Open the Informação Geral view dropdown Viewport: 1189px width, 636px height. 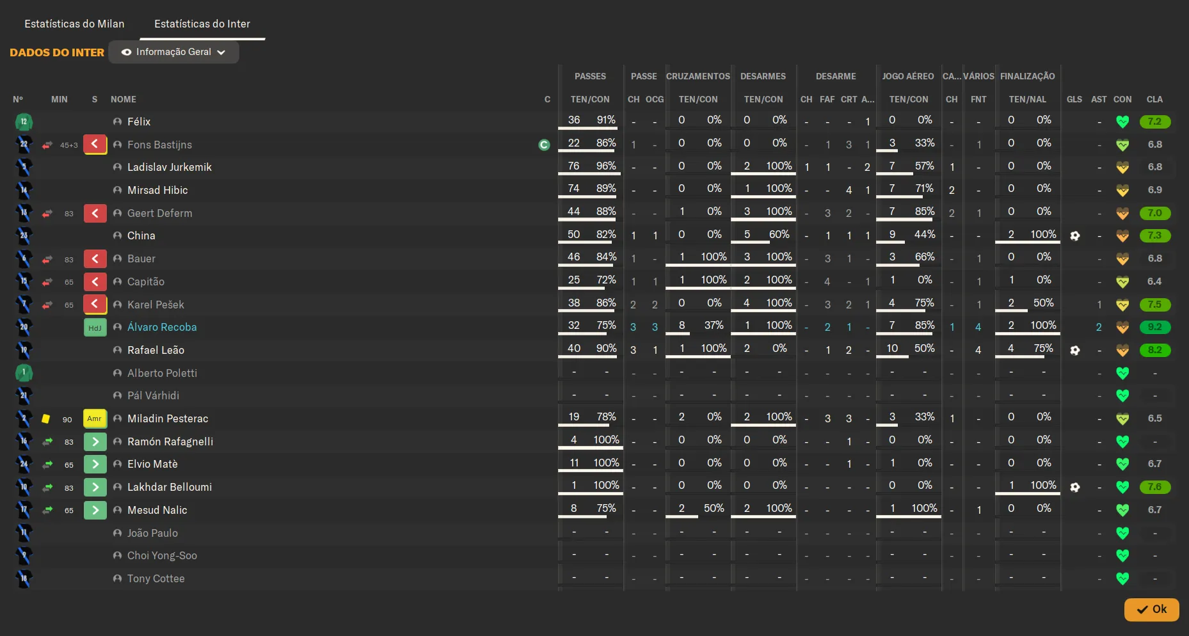click(x=173, y=52)
